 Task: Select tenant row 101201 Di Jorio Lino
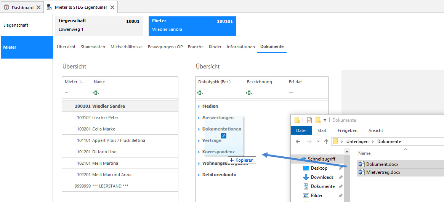coord(120,152)
